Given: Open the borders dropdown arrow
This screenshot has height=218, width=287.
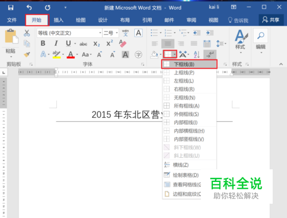Looking at the screenshot, I should click(x=174, y=54).
